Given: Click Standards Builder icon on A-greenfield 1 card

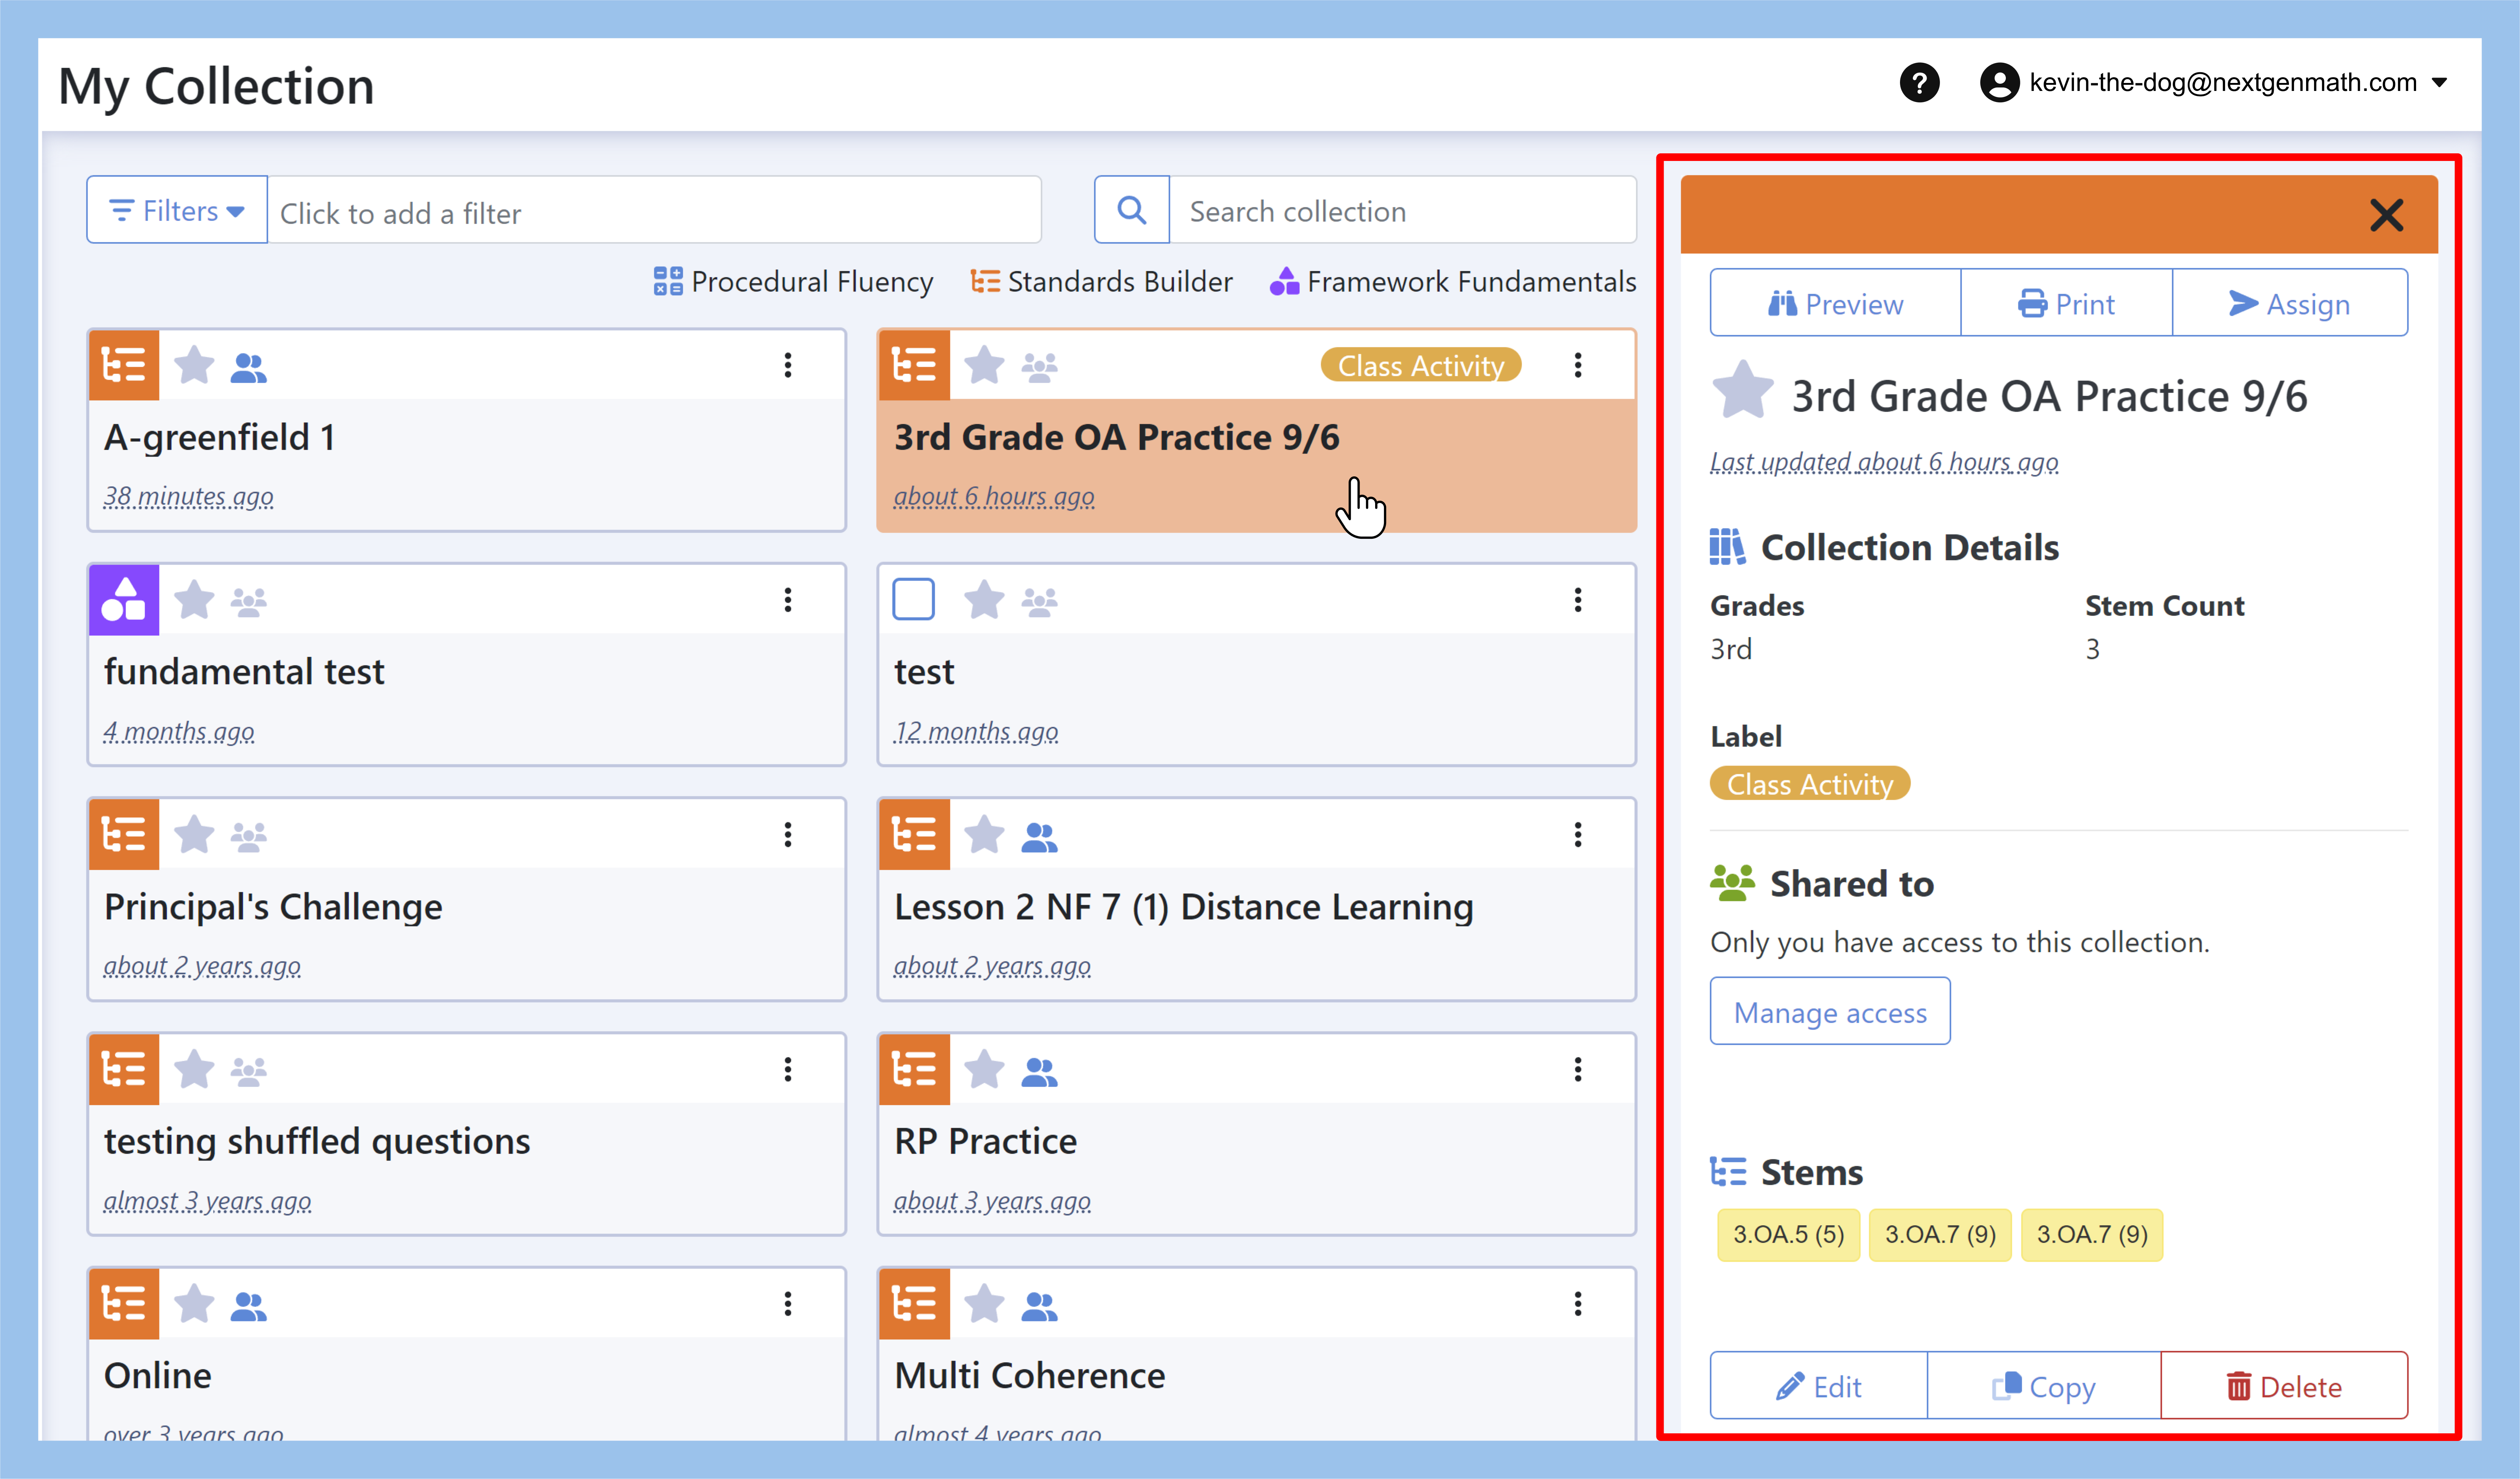Looking at the screenshot, I should click(x=124, y=365).
